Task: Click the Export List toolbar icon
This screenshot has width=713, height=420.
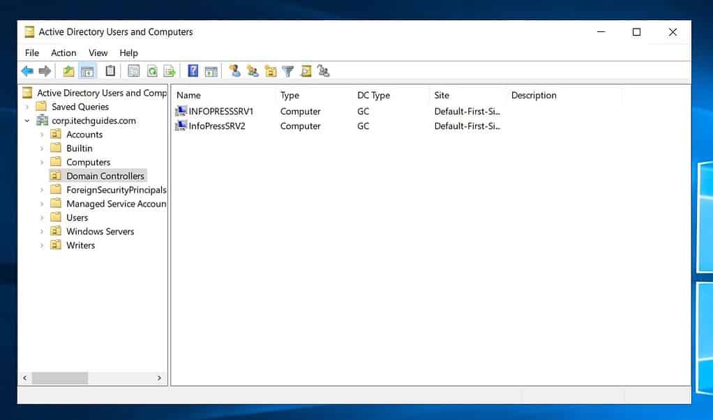Action: point(169,71)
